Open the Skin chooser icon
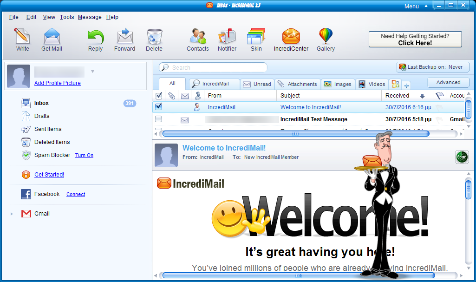The width and height of the screenshot is (476, 282). point(256,36)
